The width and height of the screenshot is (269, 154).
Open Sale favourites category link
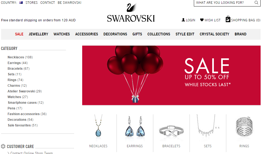[x=23, y=125]
